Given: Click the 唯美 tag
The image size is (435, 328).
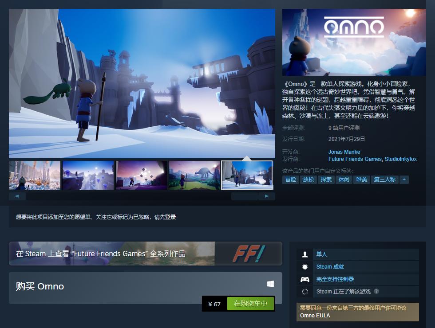Looking at the screenshot, I should pos(361,180).
